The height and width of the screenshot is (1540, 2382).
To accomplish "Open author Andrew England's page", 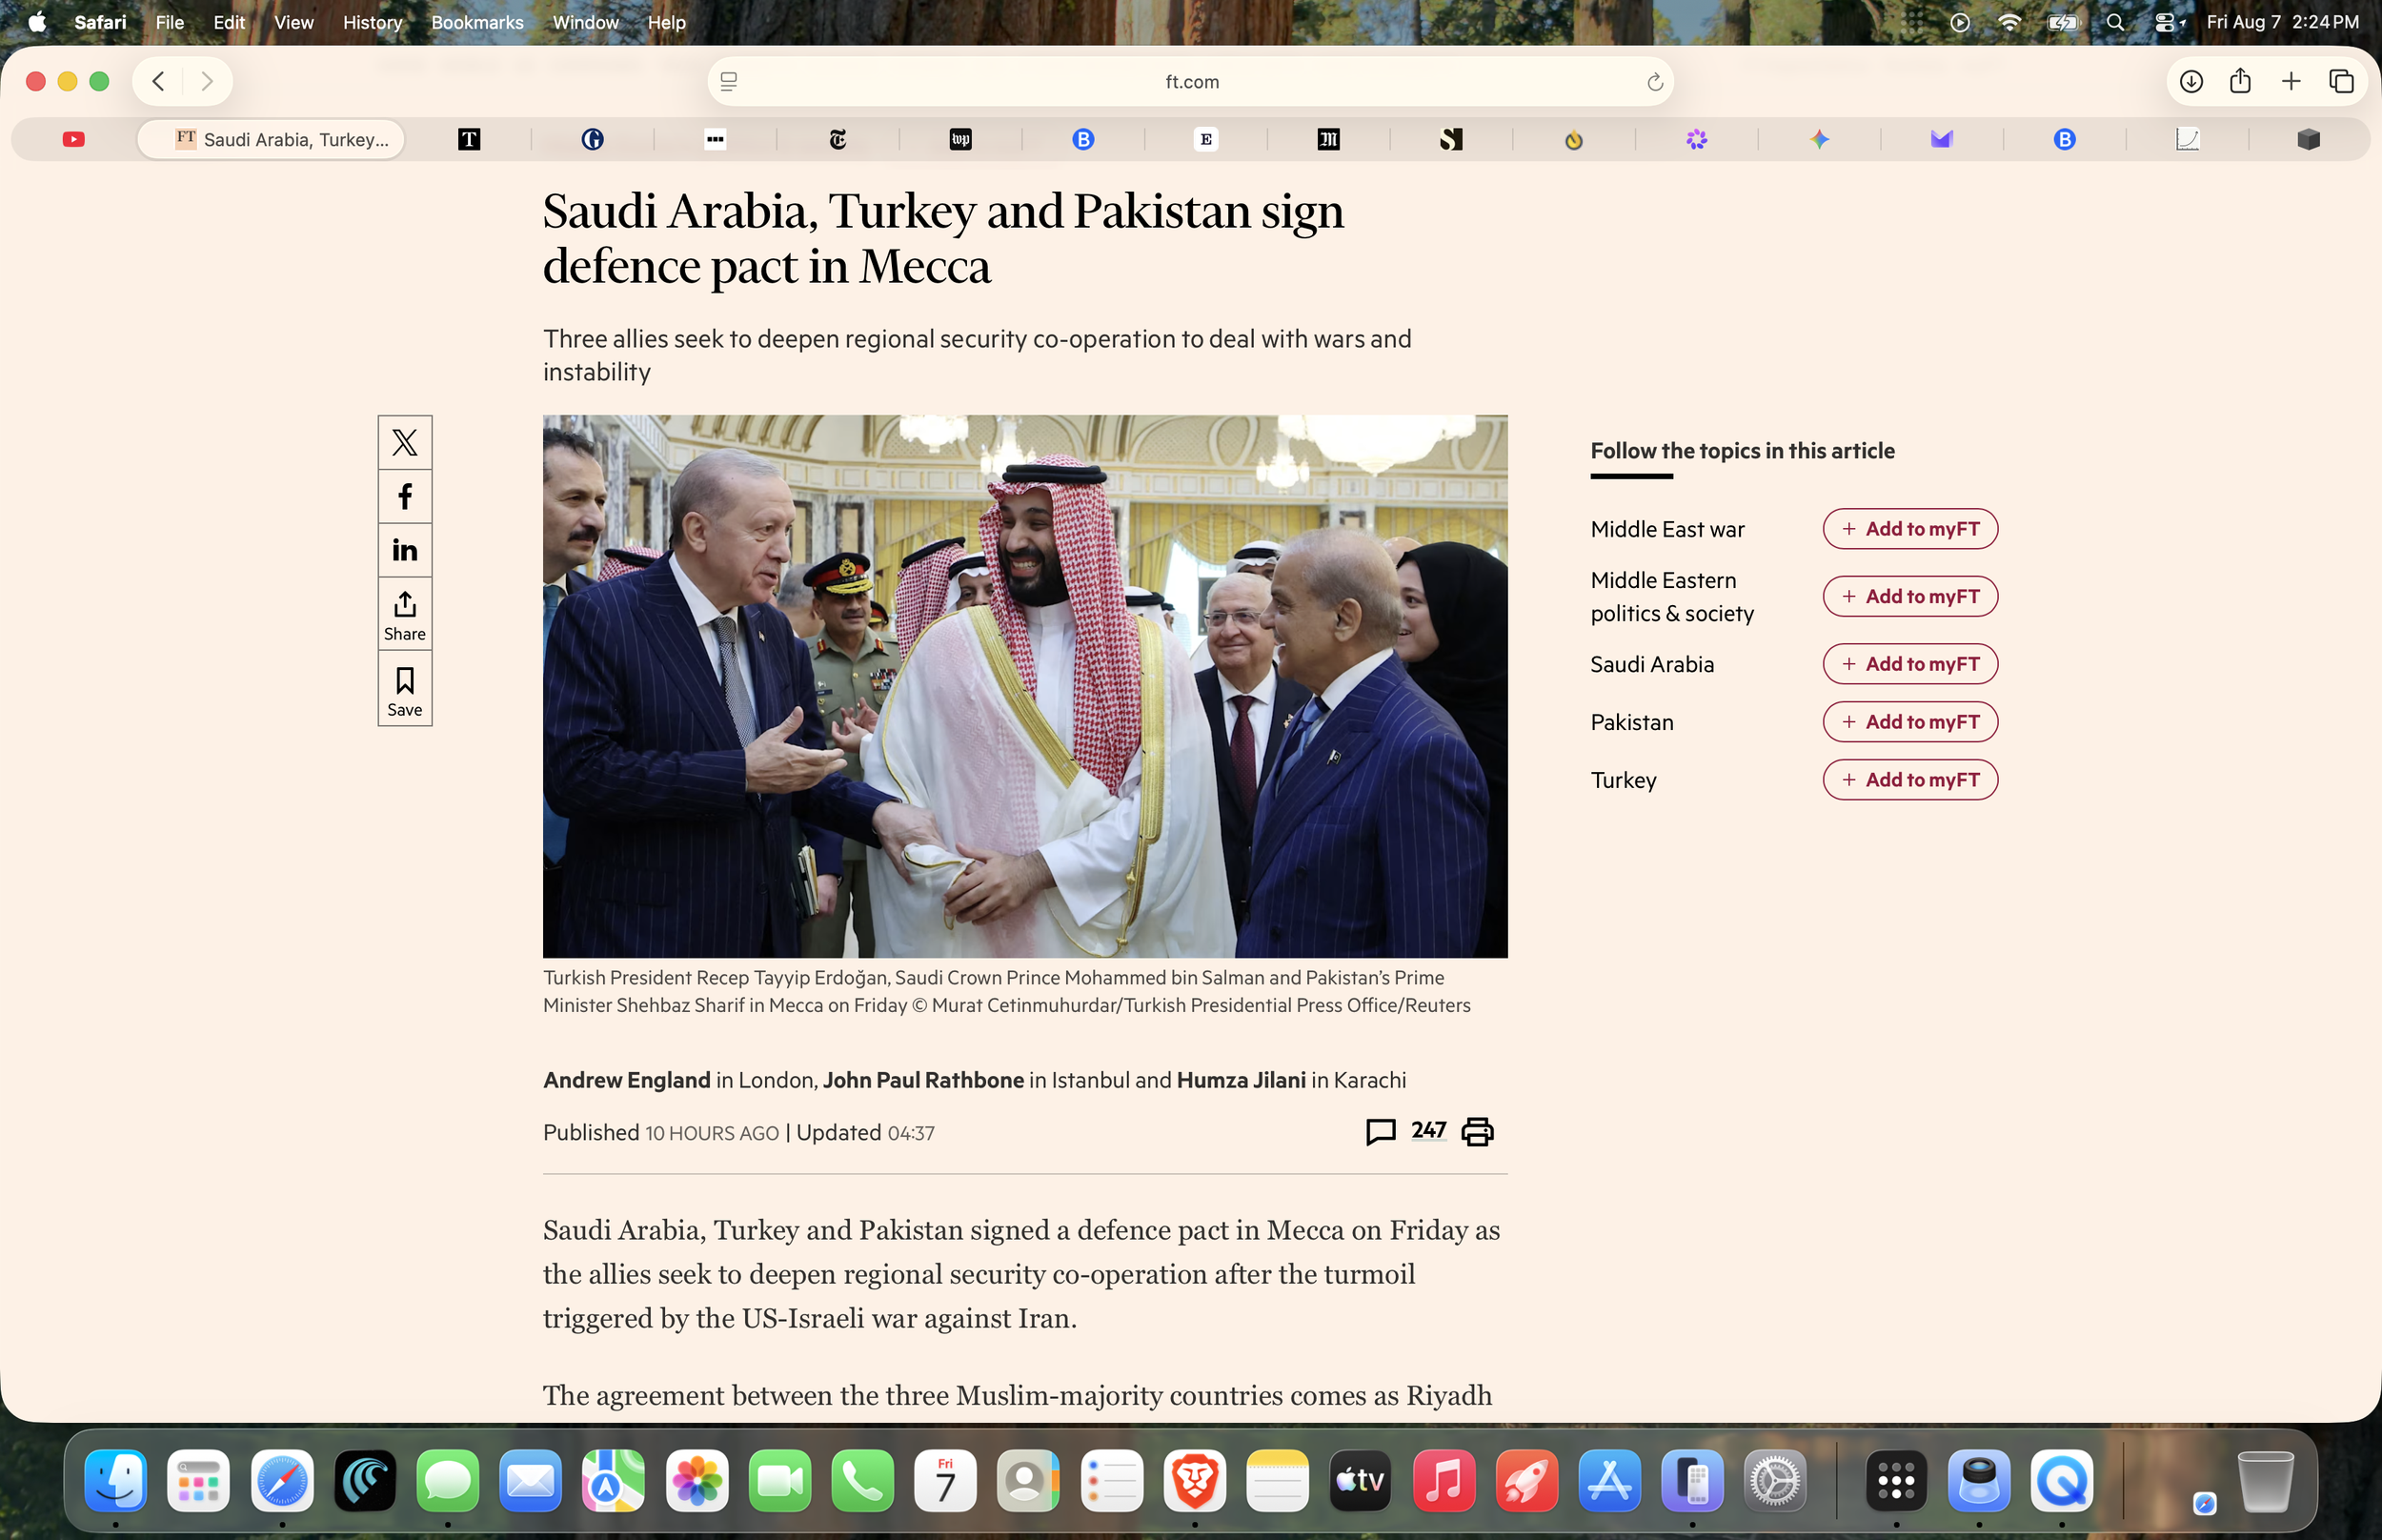I will [x=627, y=1080].
